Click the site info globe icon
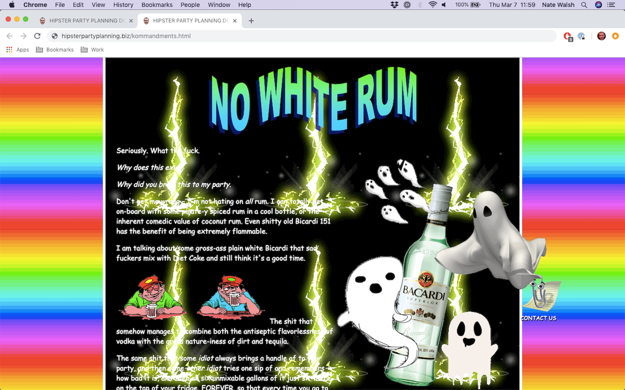The height and width of the screenshot is (390, 625). click(55, 36)
